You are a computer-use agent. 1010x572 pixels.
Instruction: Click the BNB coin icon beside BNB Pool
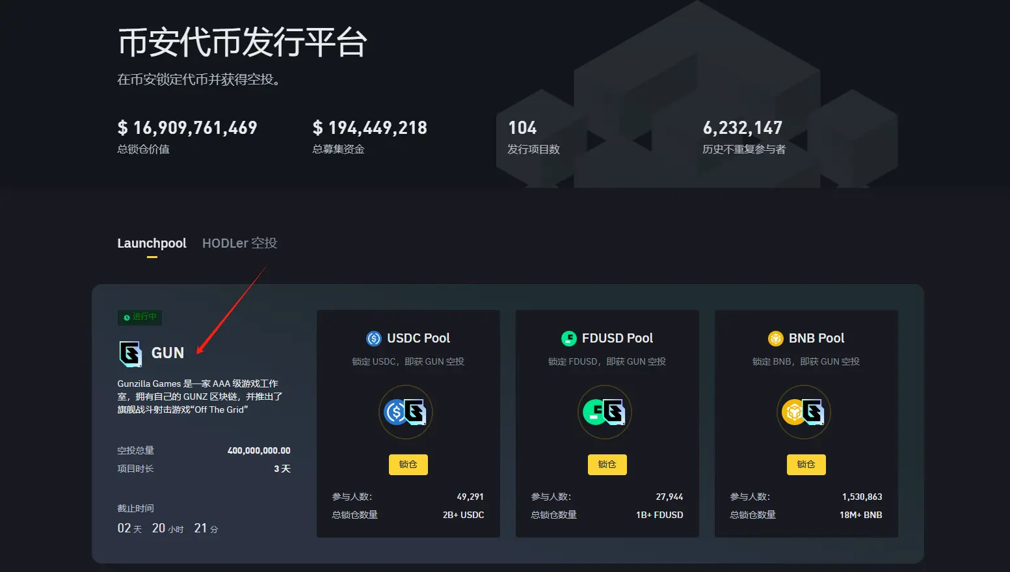[775, 338]
